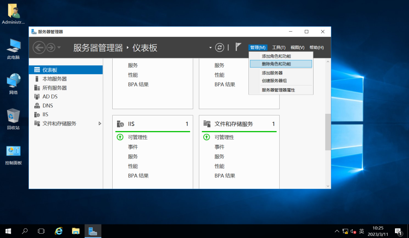
Task: Click the scrollbar down arrow
Action: (328, 186)
